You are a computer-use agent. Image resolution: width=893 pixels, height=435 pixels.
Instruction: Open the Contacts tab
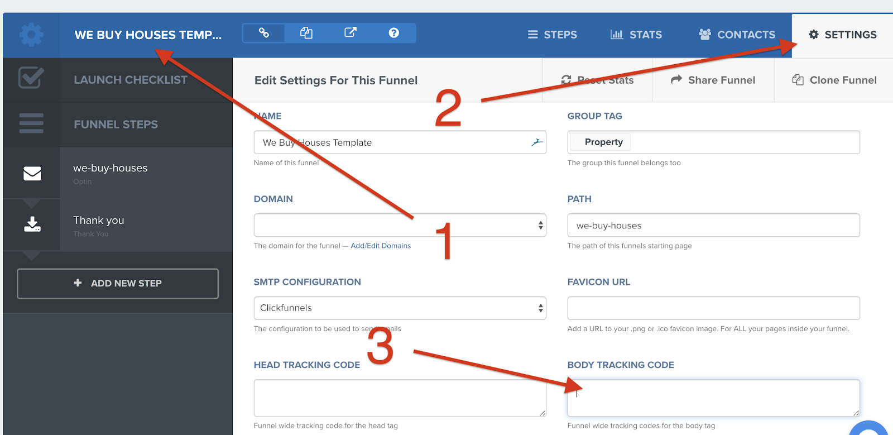737,35
